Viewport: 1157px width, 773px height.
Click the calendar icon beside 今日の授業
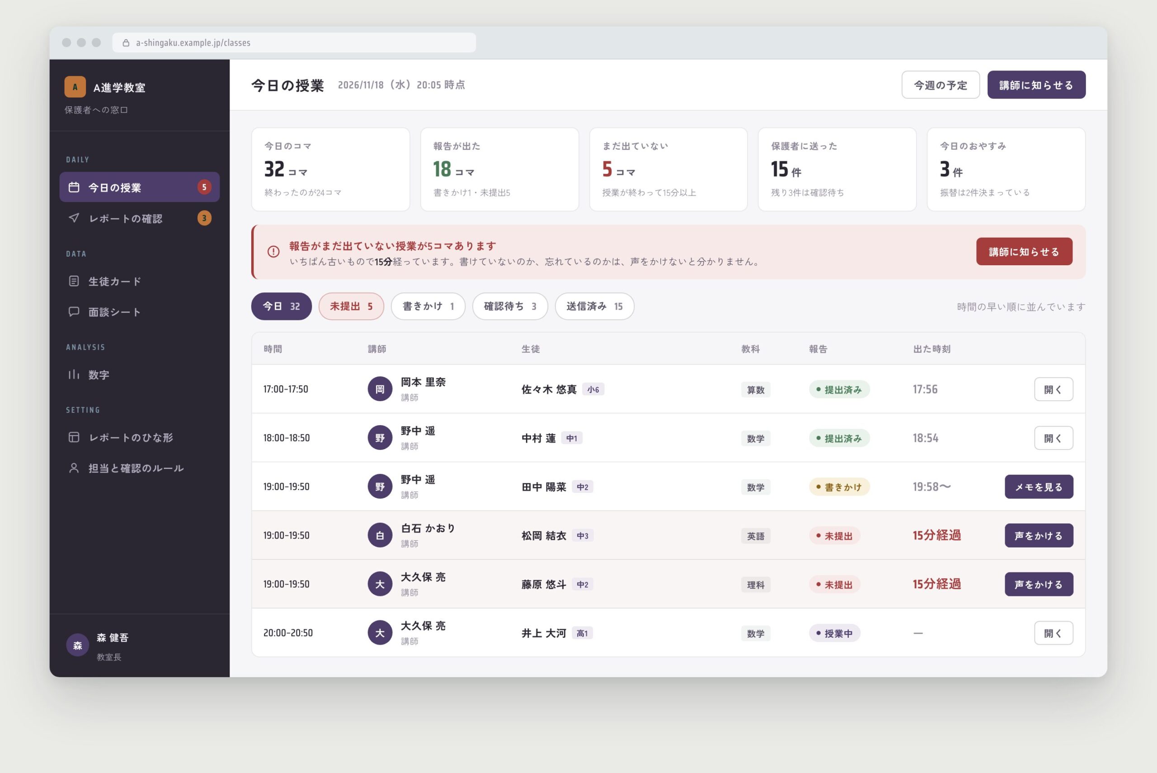click(74, 187)
